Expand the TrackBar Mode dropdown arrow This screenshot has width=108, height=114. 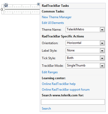click(x=102, y=66)
